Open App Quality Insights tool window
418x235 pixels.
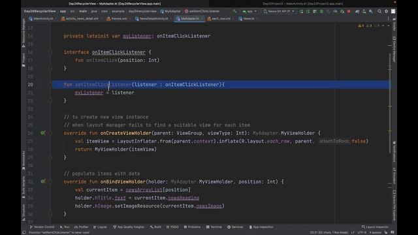(x=129, y=227)
